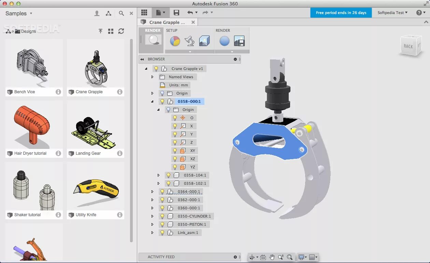The width and height of the screenshot is (430, 263).
Task: Show info for Crane Grapple
Action: [120, 92]
